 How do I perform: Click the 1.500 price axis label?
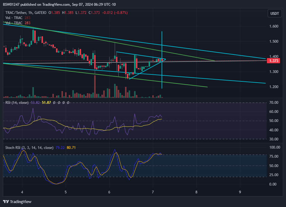pos(274,41)
